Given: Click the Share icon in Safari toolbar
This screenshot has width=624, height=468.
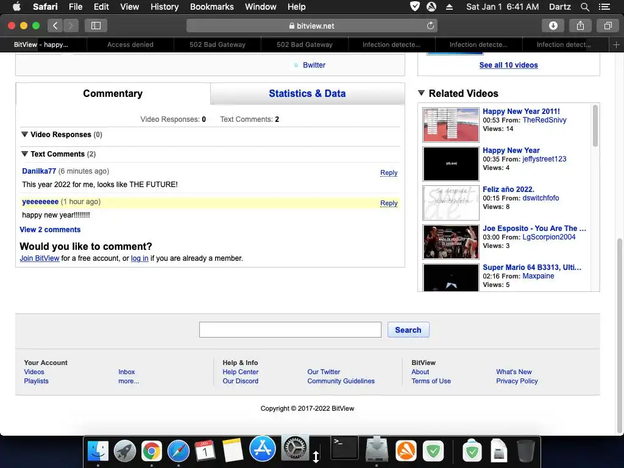Looking at the screenshot, I should click(x=580, y=26).
